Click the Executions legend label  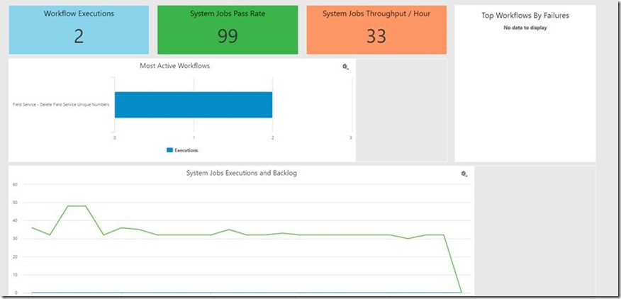point(186,150)
